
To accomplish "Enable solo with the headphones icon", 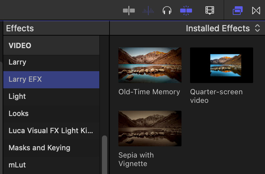I will tap(167, 11).
